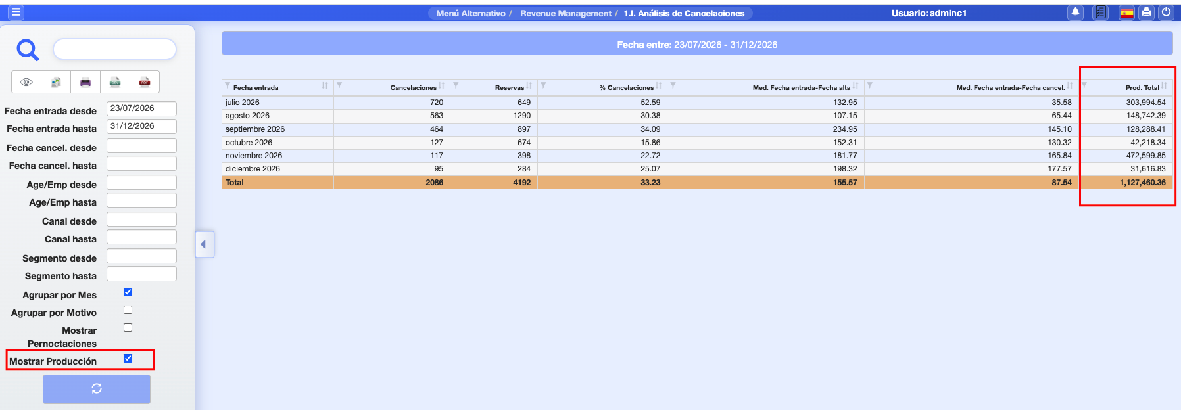
Task: Click the Canal desde field
Action: (141, 219)
